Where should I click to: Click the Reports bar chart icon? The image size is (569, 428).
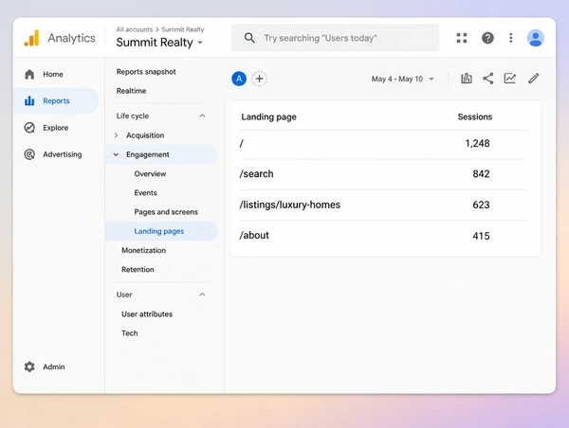(29, 100)
